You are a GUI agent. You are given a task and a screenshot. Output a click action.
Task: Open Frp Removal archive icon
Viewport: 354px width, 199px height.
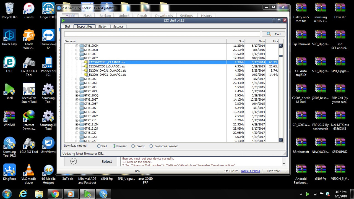pos(301,38)
